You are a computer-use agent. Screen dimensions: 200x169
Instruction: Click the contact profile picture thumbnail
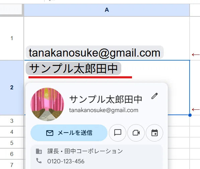47,104
